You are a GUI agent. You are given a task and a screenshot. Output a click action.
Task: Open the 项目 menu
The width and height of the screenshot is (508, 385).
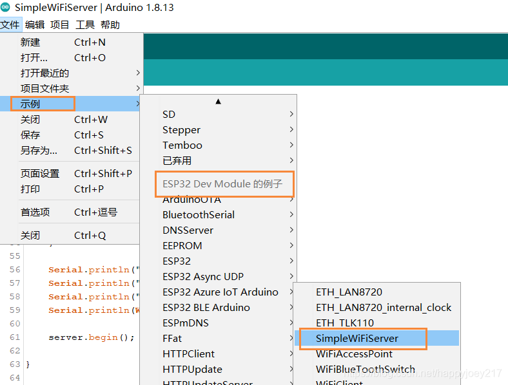[59, 25]
